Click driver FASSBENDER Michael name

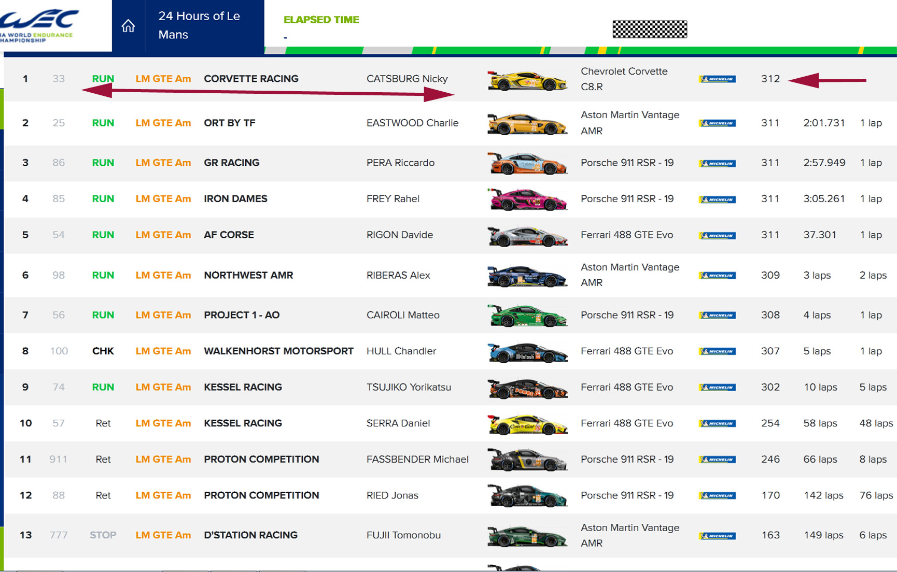click(417, 460)
